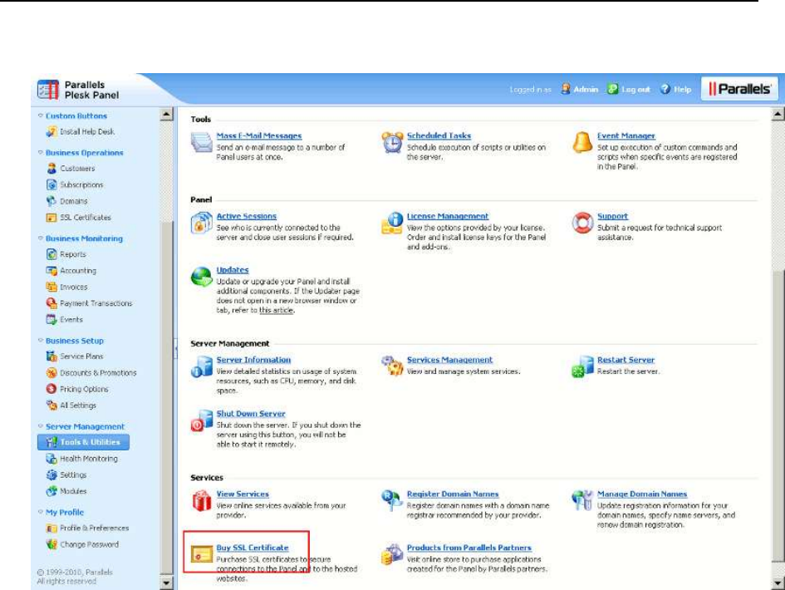Click the View Services gift box icon
The height and width of the screenshot is (590, 785).
tap(202, 501)
